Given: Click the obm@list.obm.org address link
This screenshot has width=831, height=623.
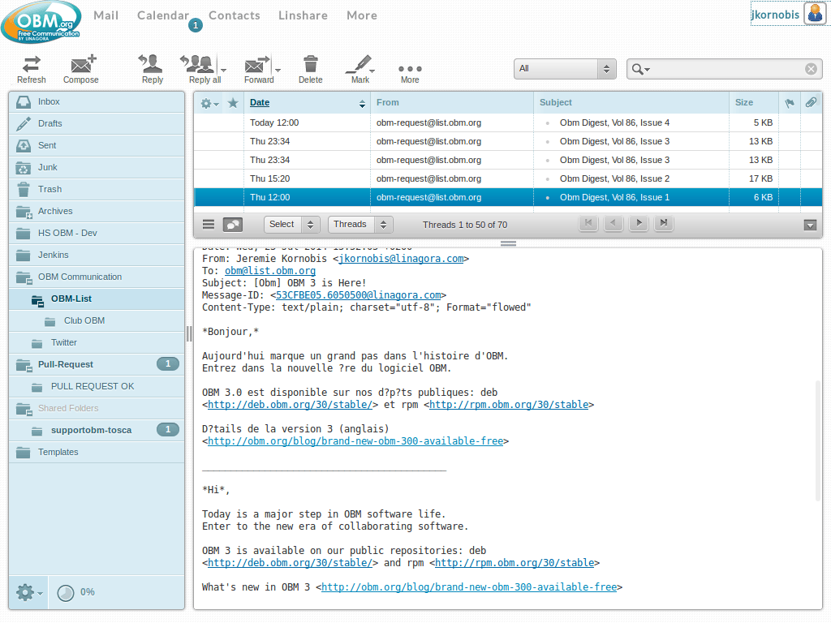Looking at the screenshot, I should [x=269, y=271].
